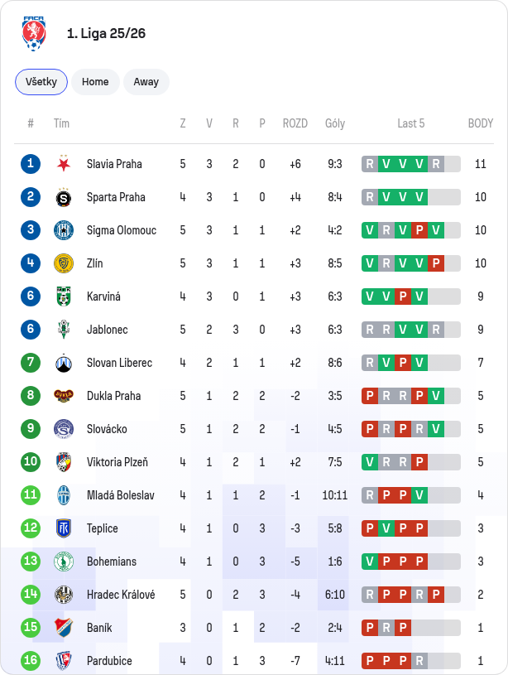The height and width of the screenshot is (675, 508).
Task: Switch to the Away standings tab
Action: (x=146, y=82)
